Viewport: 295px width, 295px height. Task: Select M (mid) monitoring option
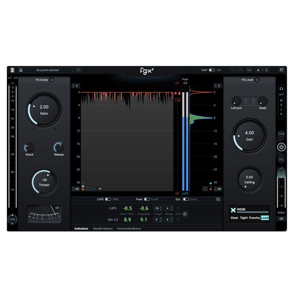point(281,100)
